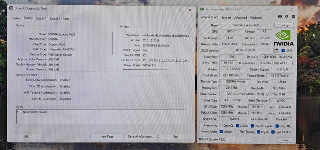Click the bus interface question mark

[292, 63]
